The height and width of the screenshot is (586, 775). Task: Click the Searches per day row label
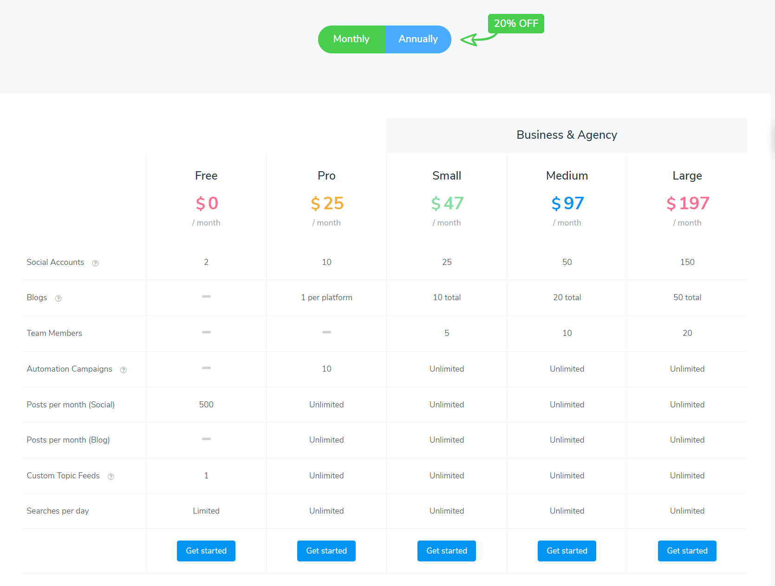[58, 511]
